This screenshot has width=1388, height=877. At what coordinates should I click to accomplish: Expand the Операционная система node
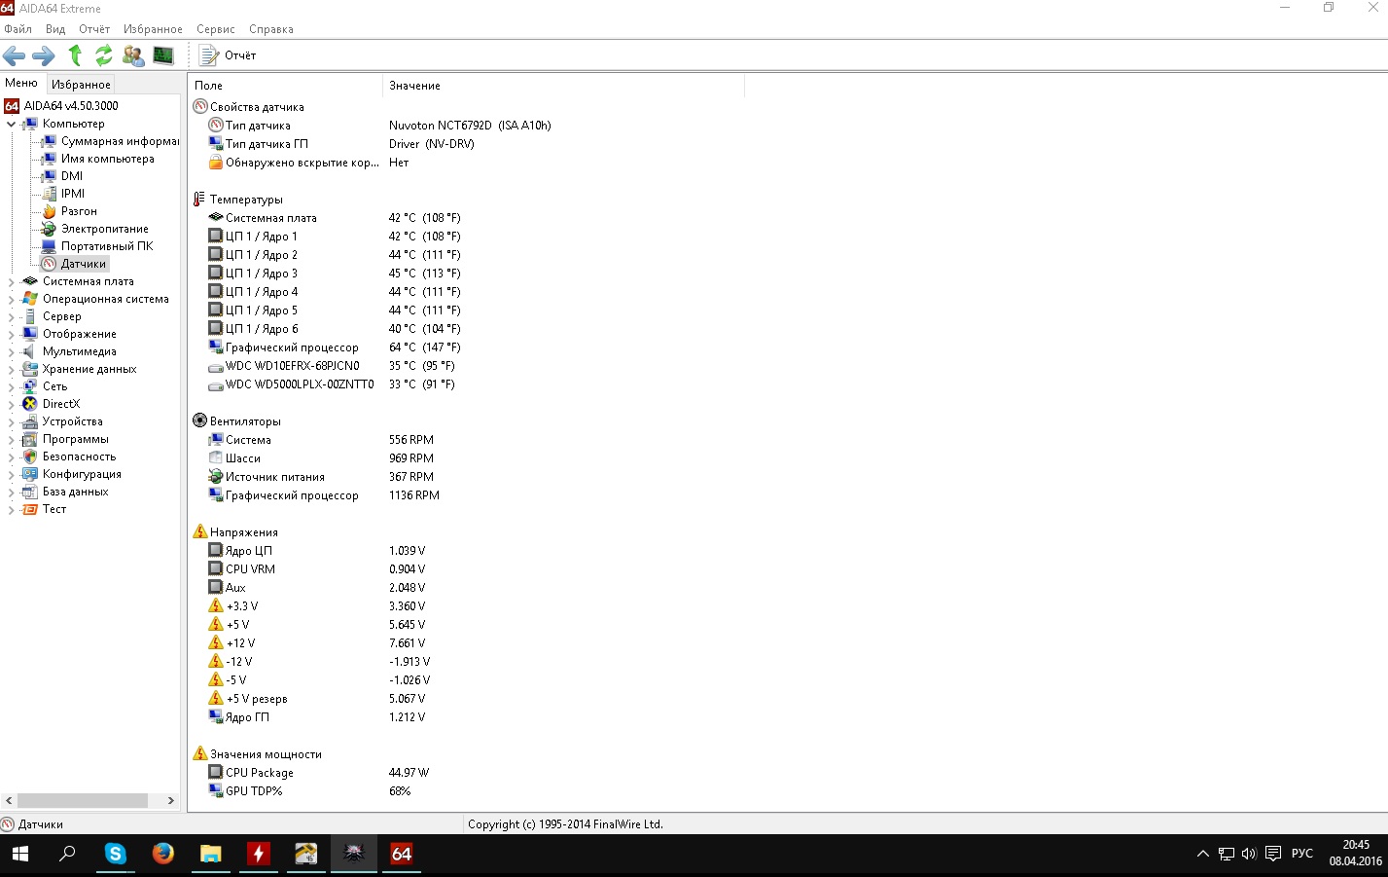pyautogui.click(x=11, y=299)
